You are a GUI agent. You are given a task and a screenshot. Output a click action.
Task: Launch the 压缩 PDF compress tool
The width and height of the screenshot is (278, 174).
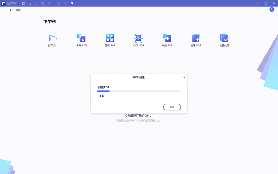tap(110, 40)
